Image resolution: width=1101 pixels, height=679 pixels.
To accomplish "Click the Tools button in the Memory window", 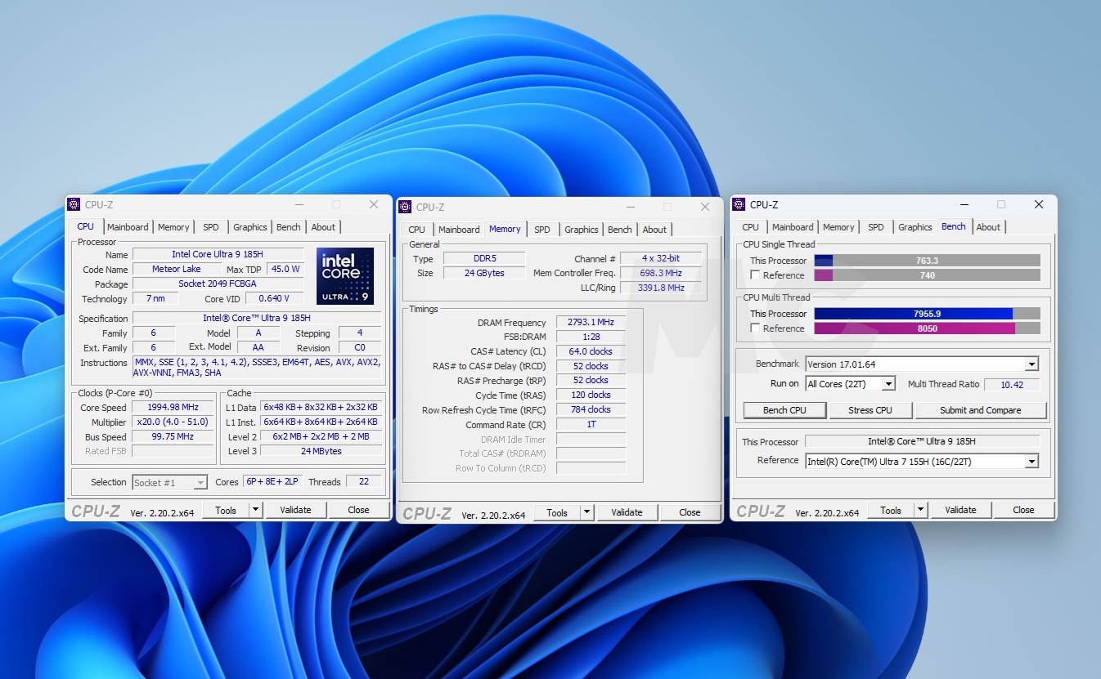I will click(x=557, y=512).
